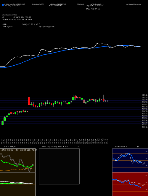The image size is (148, 196).
Task: Click the 'BUY Growing @ 1%' signal text
Action: pyautogui.click(x=46, y=27)
